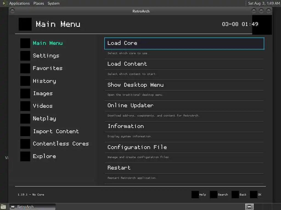Open the Applications menu in top panel
The width and height of the screenshot is (281, 210).
[x=19, y=3]
